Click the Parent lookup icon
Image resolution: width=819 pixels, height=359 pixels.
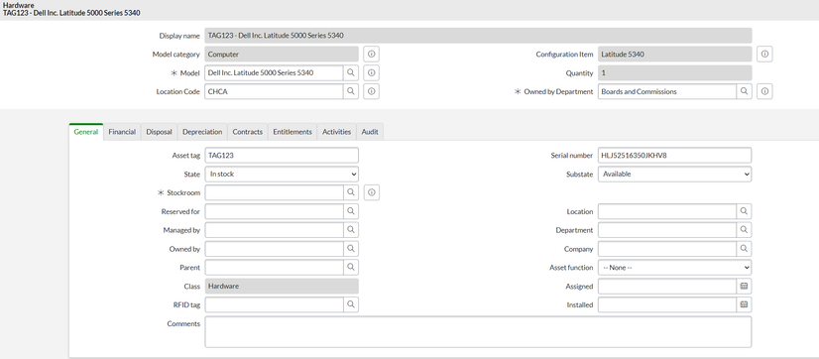351,268
